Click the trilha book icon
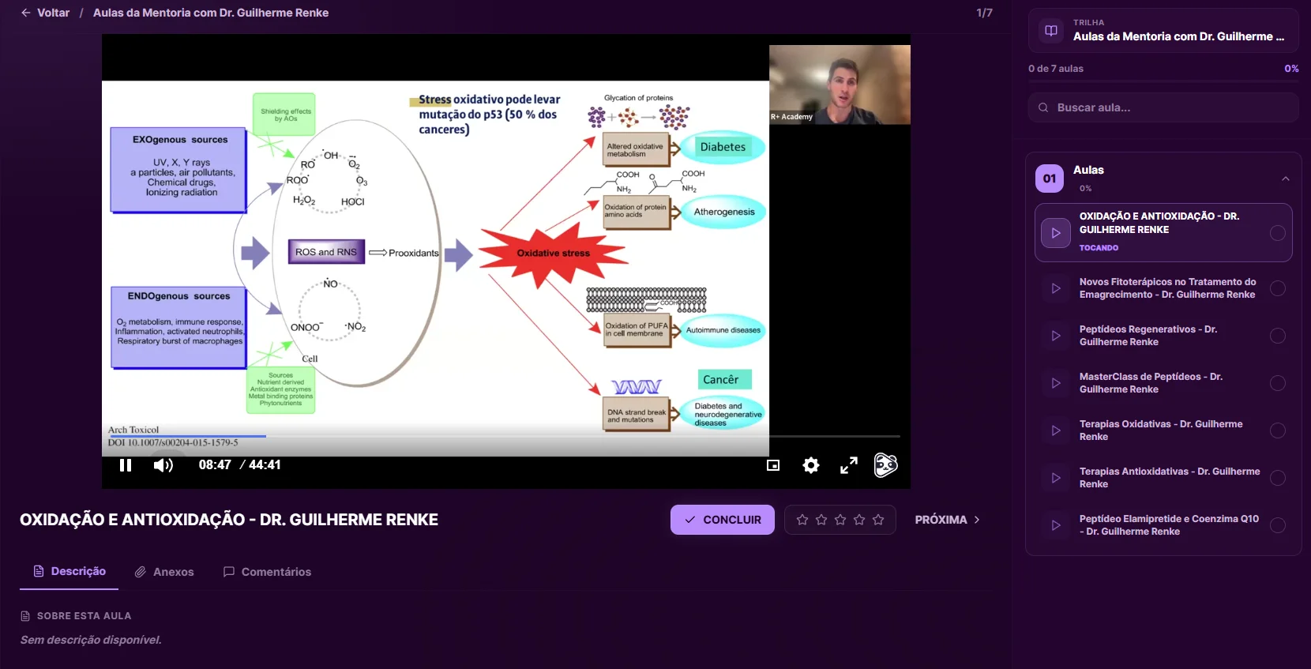 point(1051,30)
